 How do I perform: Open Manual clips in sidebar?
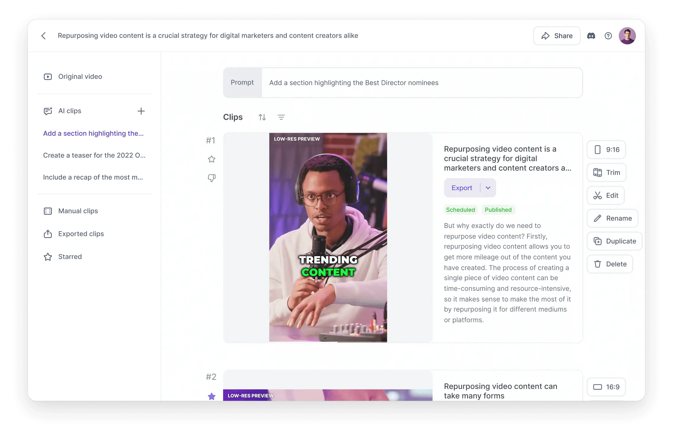coord(78,211)
